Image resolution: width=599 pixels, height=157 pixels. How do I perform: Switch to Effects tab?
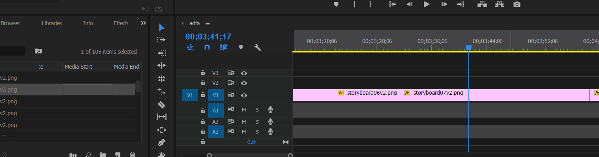click(121, 23)
